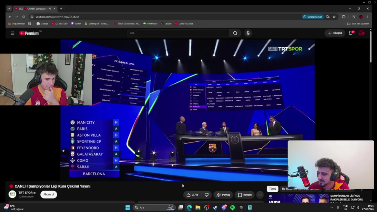
Task: Start voice search with the microphone icon
Action: pyautogui.click(x=248, y=33)
